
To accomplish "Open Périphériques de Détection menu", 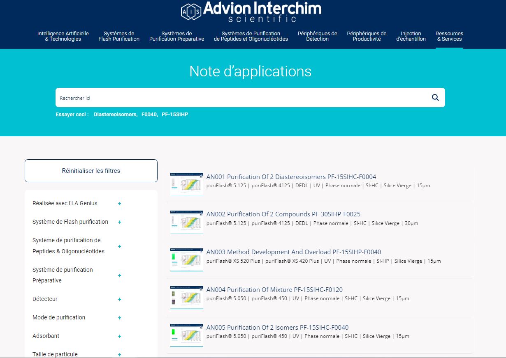I will 317,36.
